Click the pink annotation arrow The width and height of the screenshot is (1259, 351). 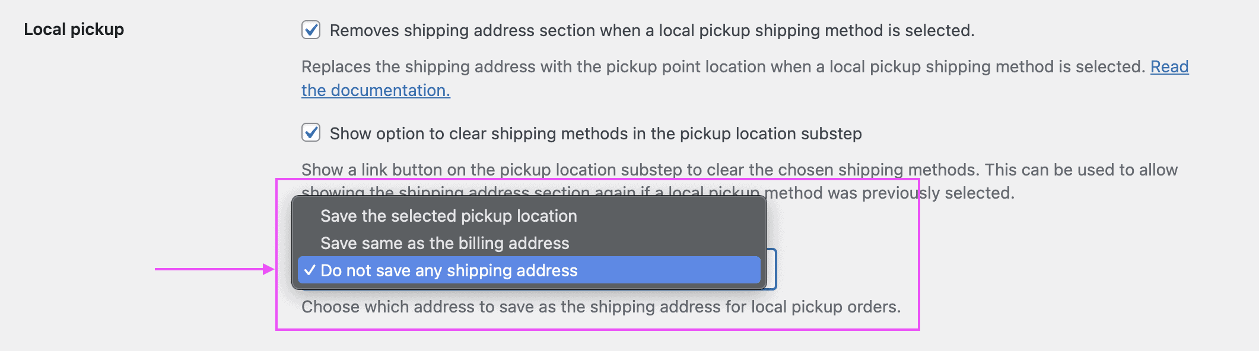coord(214,270)
